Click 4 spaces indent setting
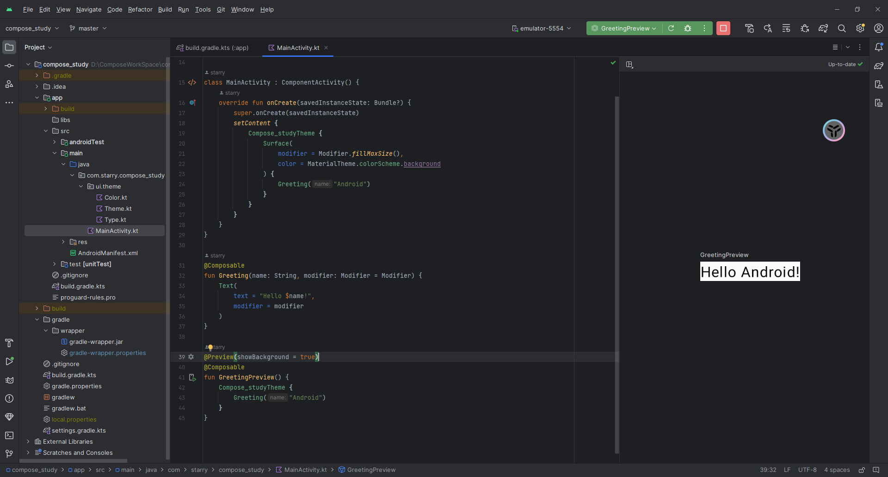 (x=837, y=470)
